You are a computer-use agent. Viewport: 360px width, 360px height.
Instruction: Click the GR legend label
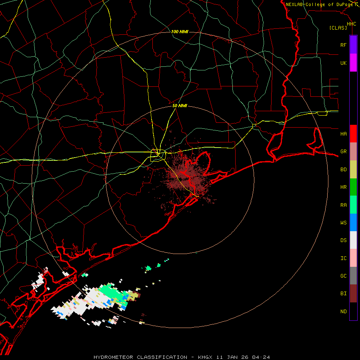[343, 152]
